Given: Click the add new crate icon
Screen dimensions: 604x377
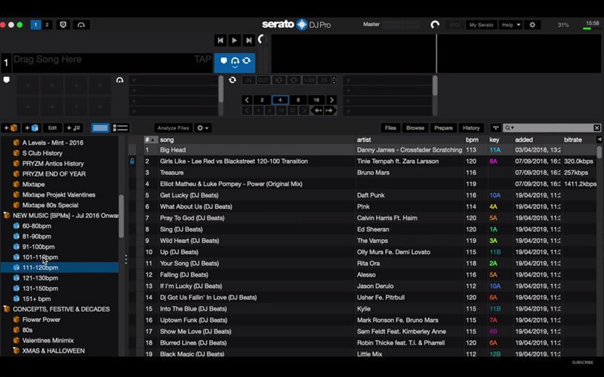Looking at the screenshot, I should [x=11, y=128].
